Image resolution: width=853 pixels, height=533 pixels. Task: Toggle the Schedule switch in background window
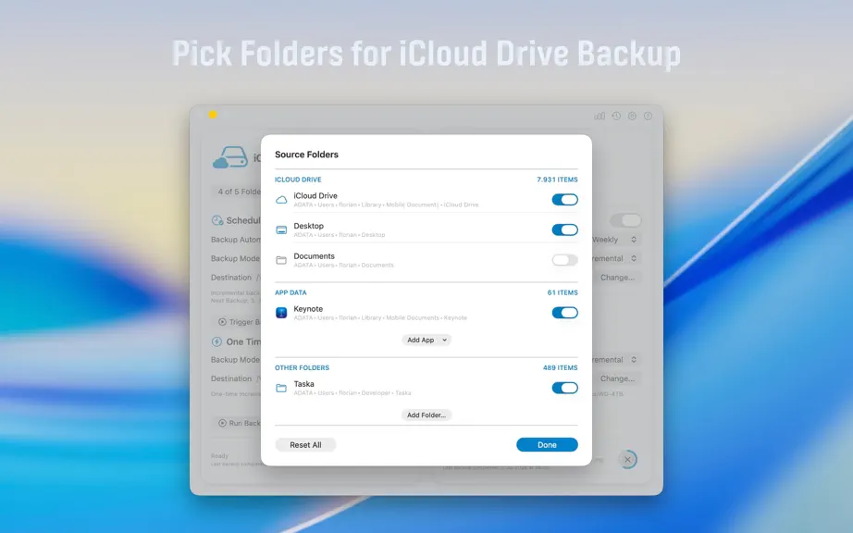[625, 220]
